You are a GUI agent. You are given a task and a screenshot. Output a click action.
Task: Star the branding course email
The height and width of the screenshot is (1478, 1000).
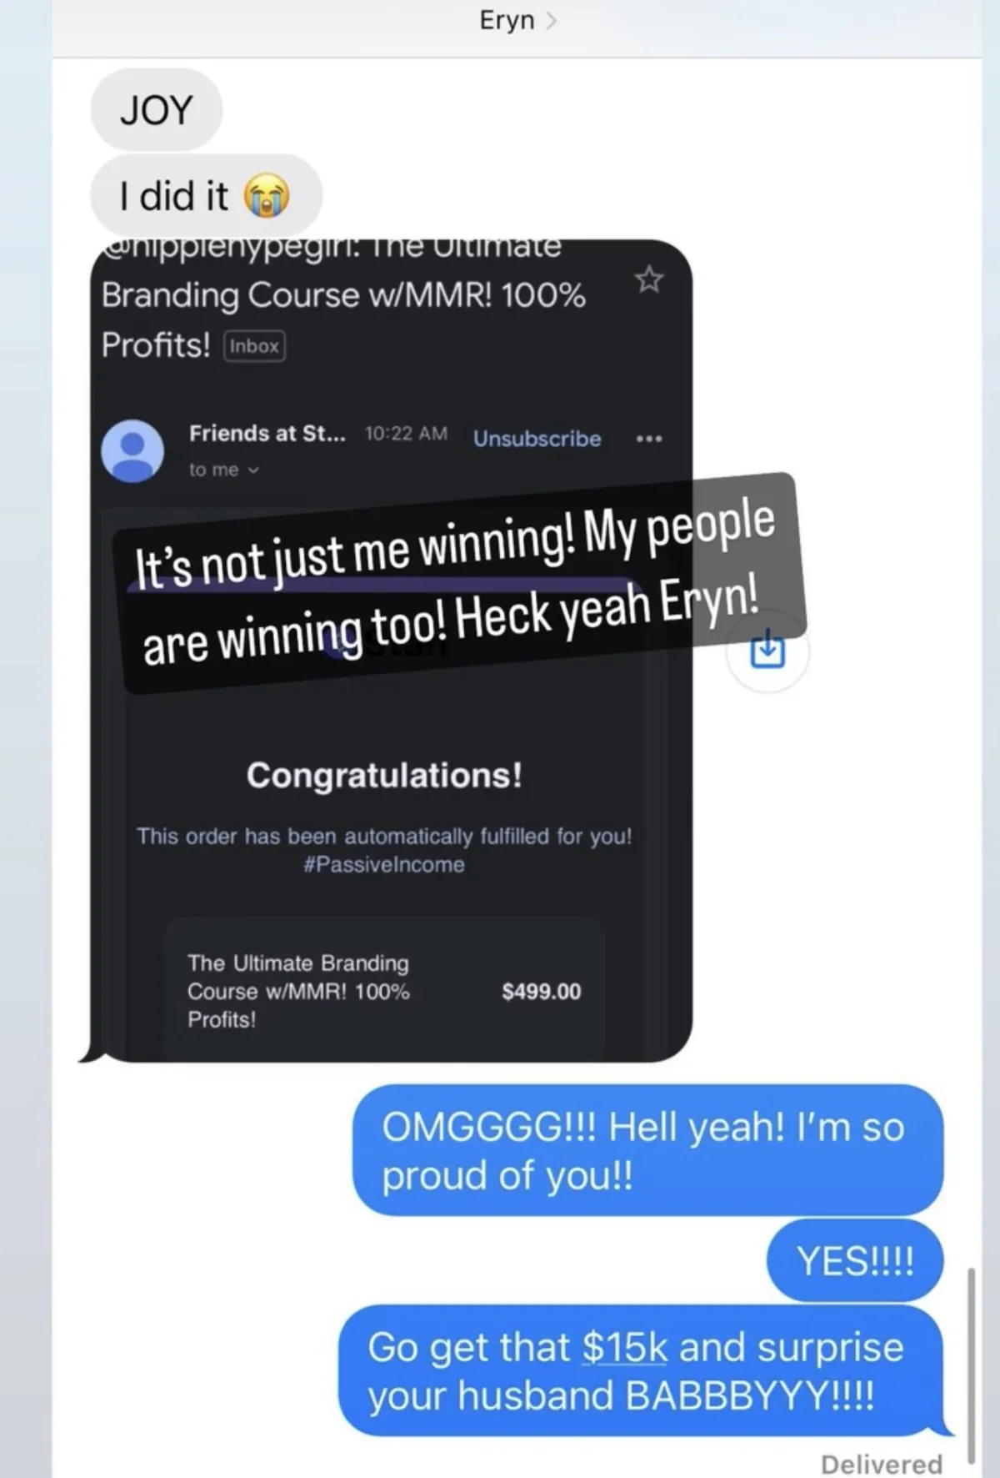tap(649, 280)
